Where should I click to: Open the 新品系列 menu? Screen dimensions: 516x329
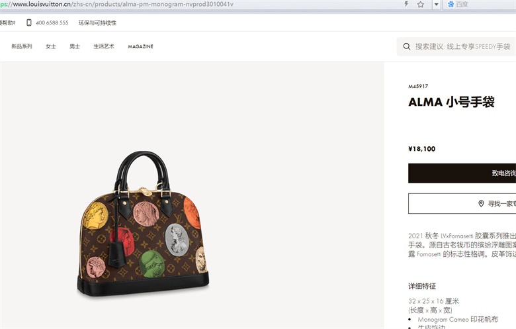pos(22,46)
